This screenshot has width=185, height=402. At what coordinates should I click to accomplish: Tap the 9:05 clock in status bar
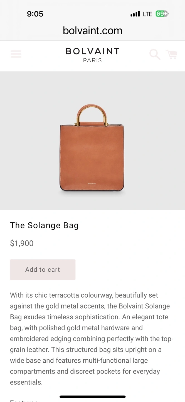(35, 14)
